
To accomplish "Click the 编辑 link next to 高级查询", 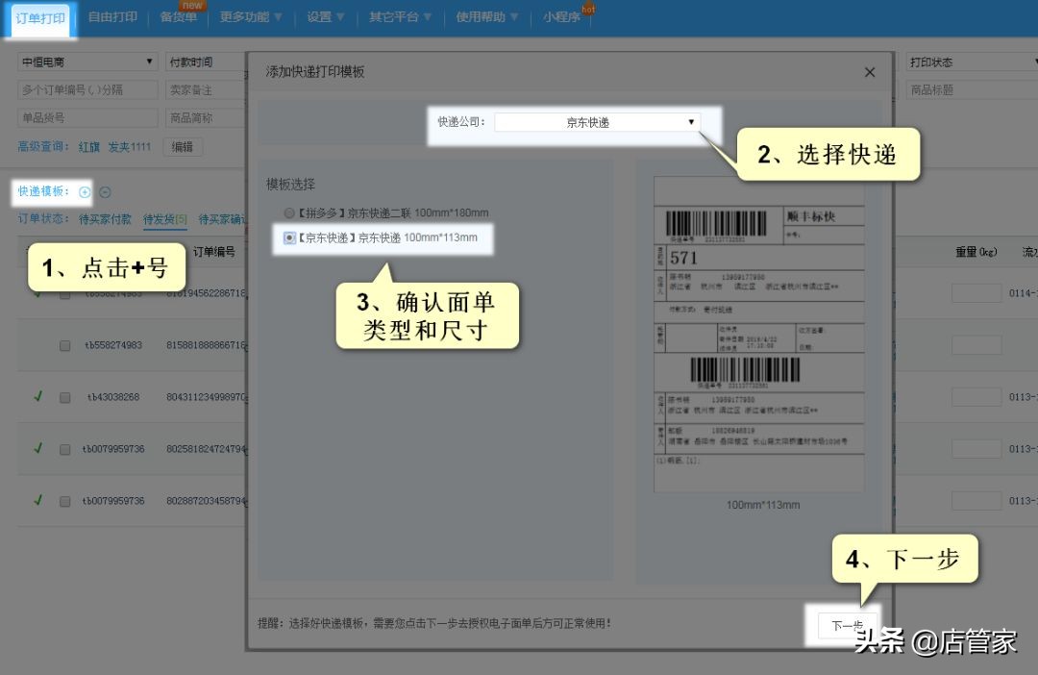I will pyautogui.click(x=183, y=146).
